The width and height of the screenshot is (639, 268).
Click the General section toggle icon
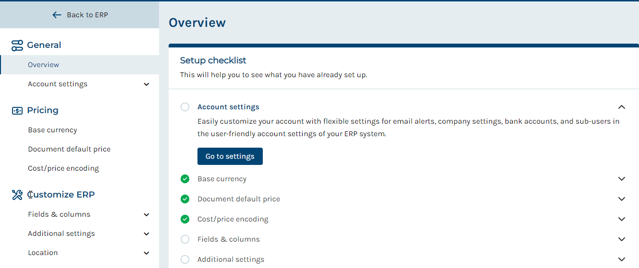tap(17, 45)
